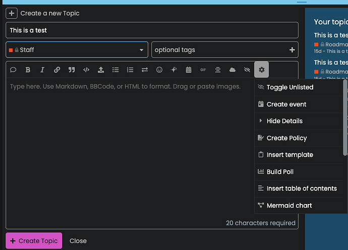Choose Mermaid chart menu option
Viewport: 348px width, 250px height.
click(299, 206)
